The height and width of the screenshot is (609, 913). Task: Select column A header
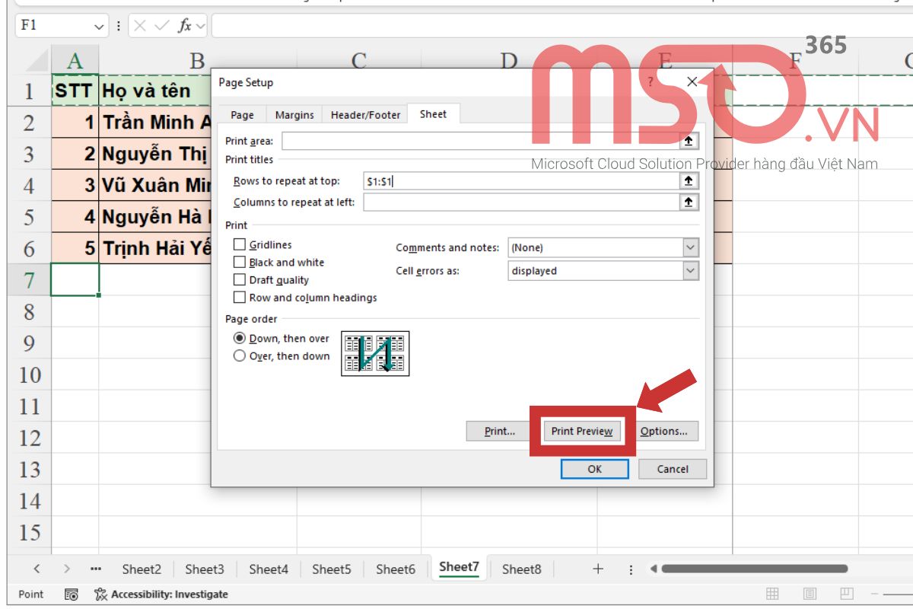pos(75,60)
